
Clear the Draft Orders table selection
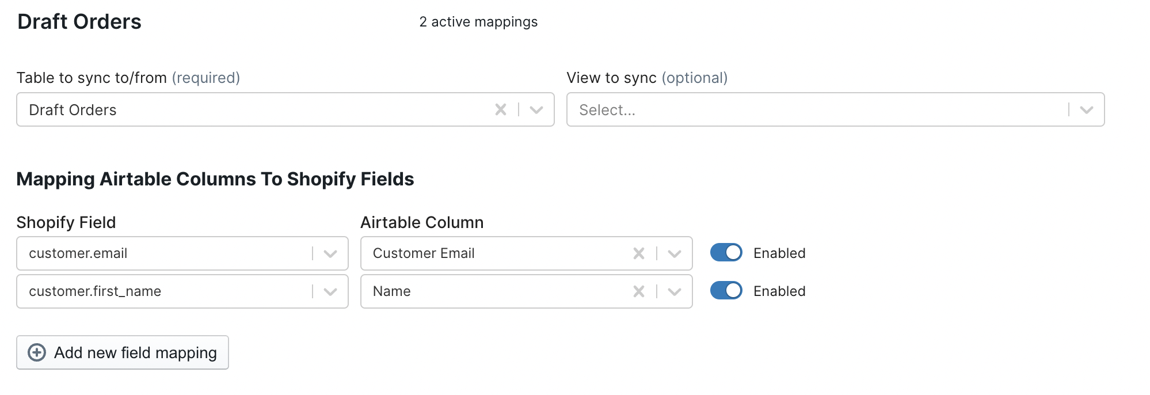(500, 109)
